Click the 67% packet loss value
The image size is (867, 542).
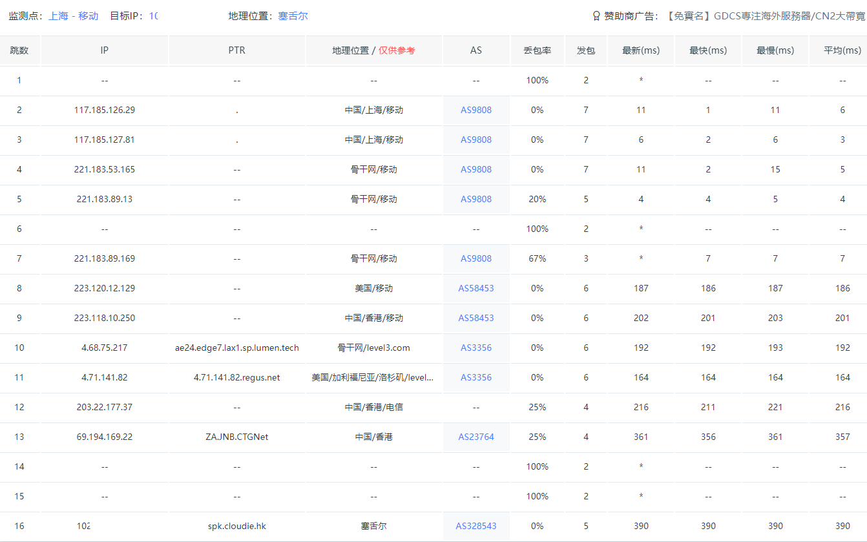pos(538,258)
